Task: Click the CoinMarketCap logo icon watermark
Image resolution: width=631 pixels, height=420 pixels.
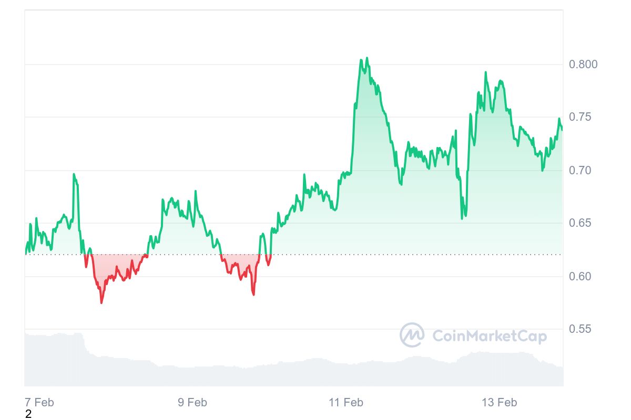Action: click(412, 335)
